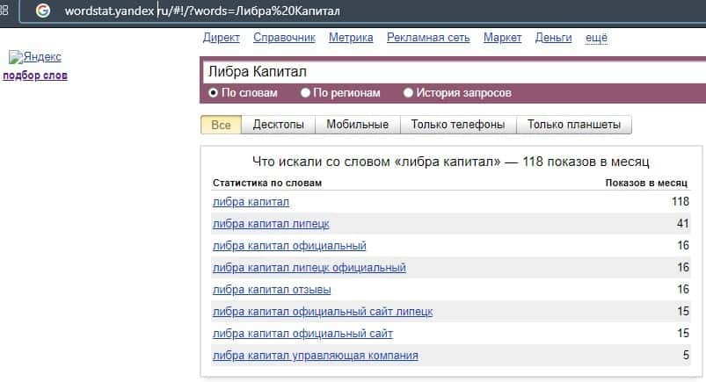Open the Директ link
The width and height of the screenshot is (706, 382).
[x=221, y=38]
